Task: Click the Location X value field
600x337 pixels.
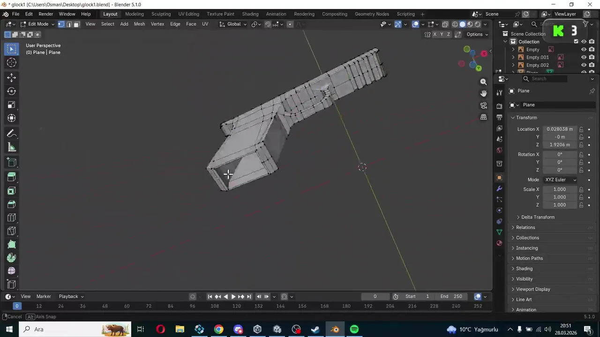Action: [x=560, y=129]
